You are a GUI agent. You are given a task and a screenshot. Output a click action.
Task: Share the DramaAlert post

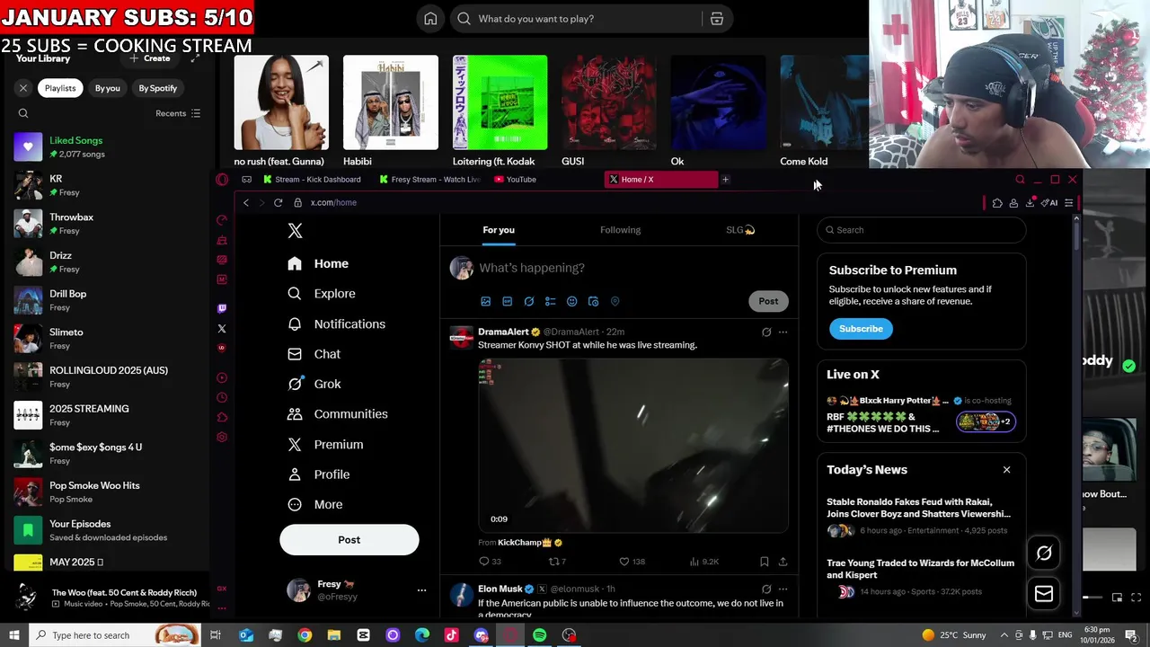pos(783,562)
